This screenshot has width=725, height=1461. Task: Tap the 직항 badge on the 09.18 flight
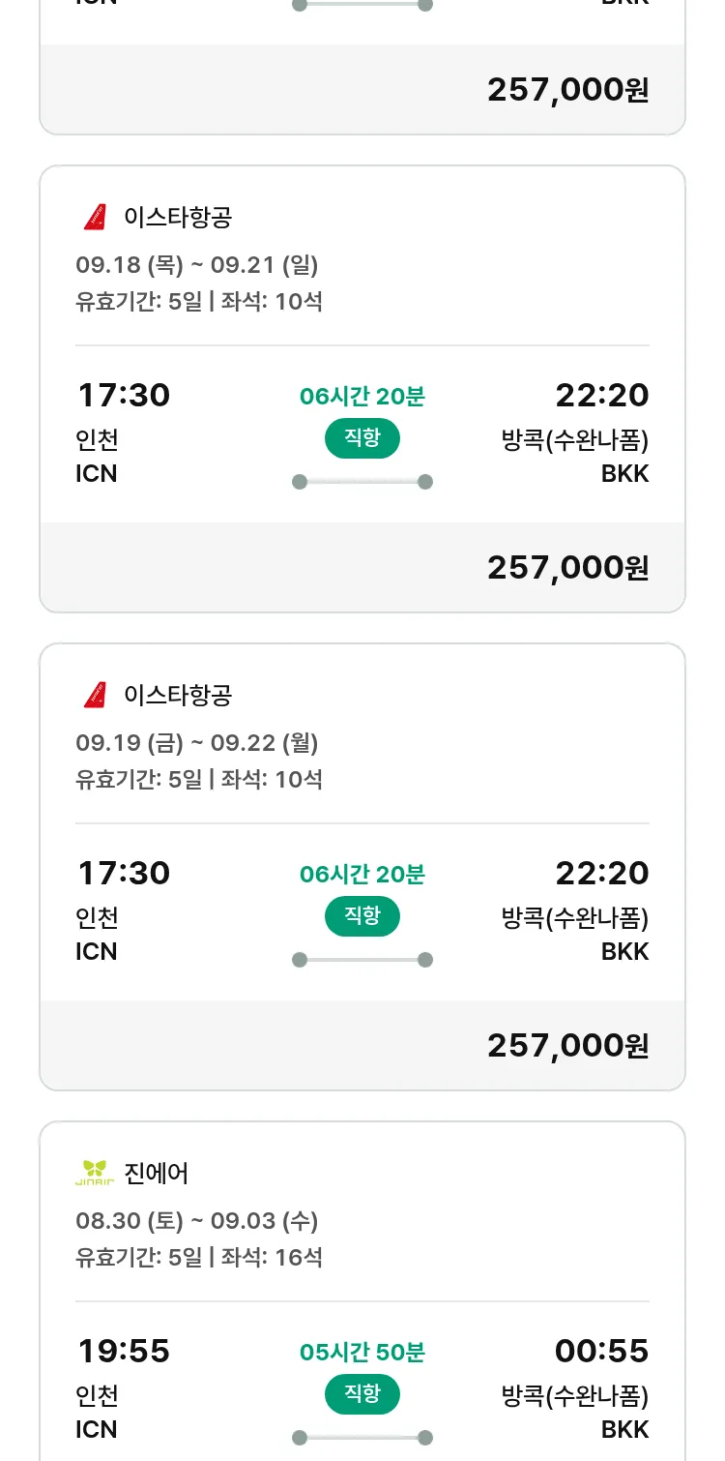(362, 438)
